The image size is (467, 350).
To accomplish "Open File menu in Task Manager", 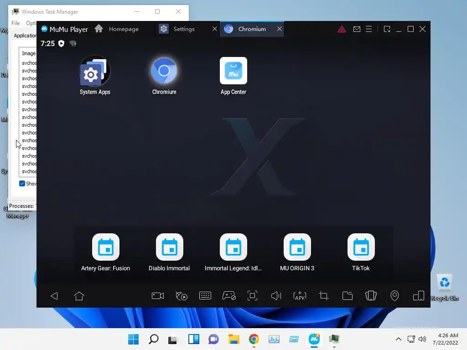I will (x=16, y=23).
